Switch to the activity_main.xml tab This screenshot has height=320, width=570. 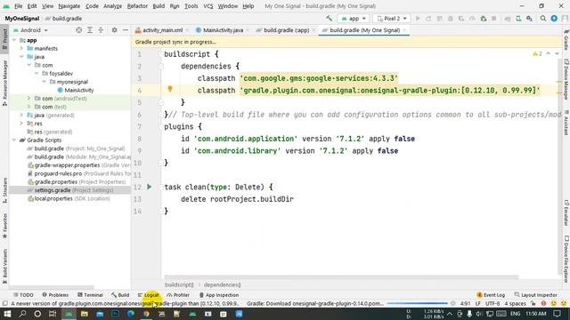point(162,30)
